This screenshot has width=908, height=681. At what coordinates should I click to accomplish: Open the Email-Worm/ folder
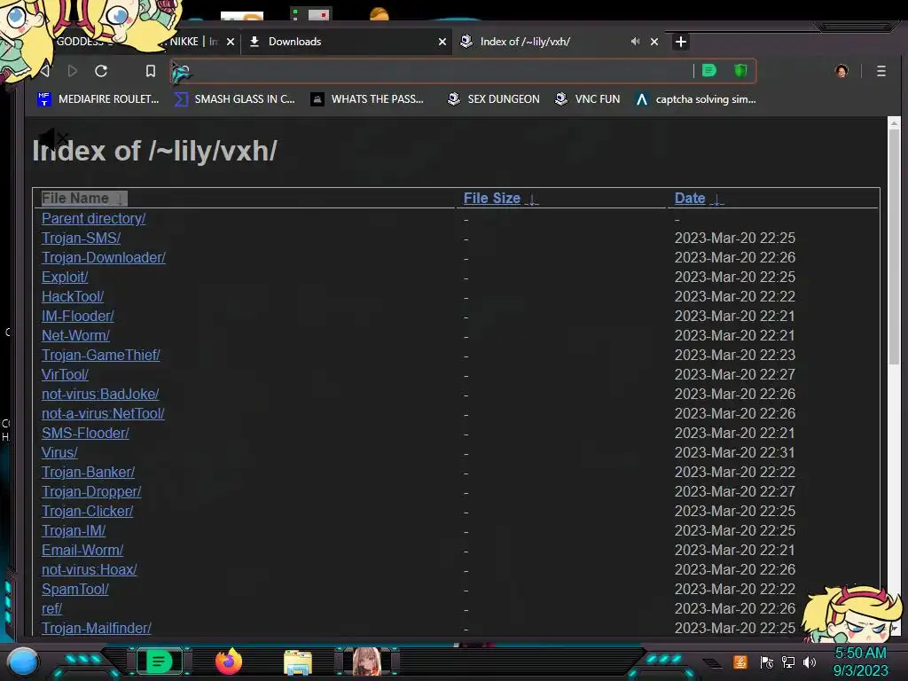82,550
